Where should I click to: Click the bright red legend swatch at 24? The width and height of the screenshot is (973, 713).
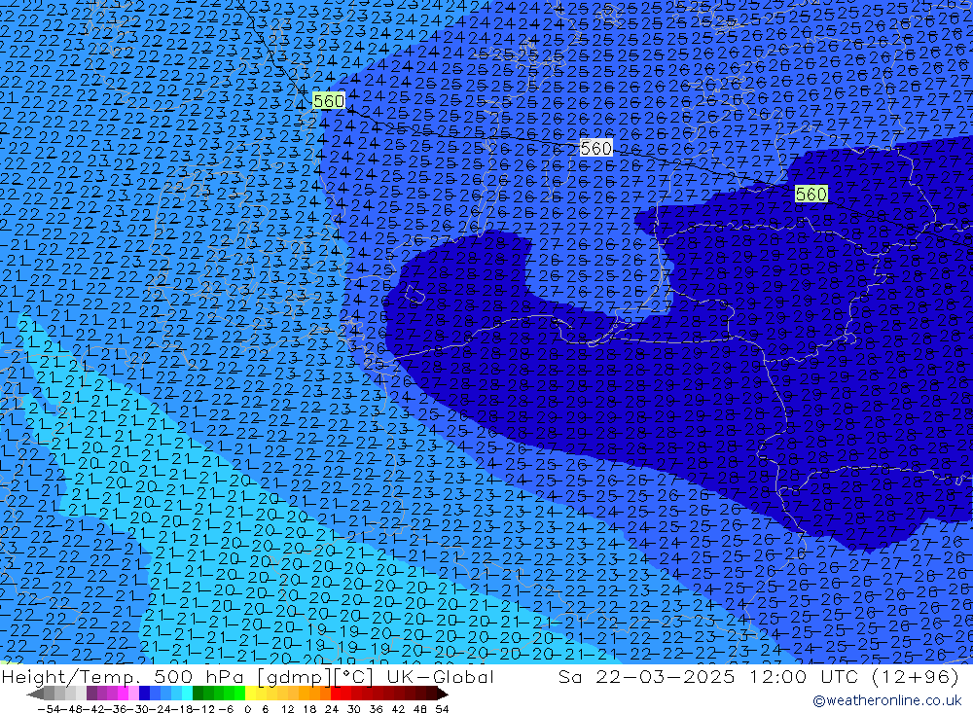click(336, 694)
